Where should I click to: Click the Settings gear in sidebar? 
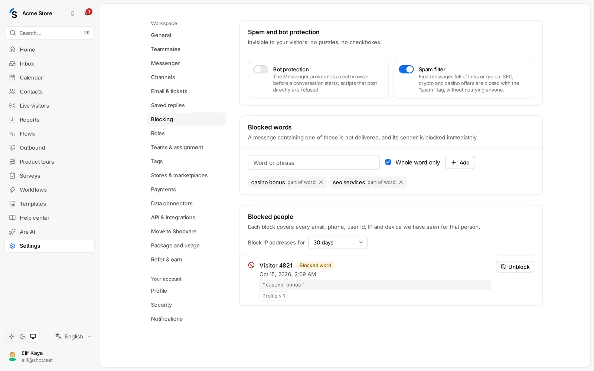(x=12, y=246)
